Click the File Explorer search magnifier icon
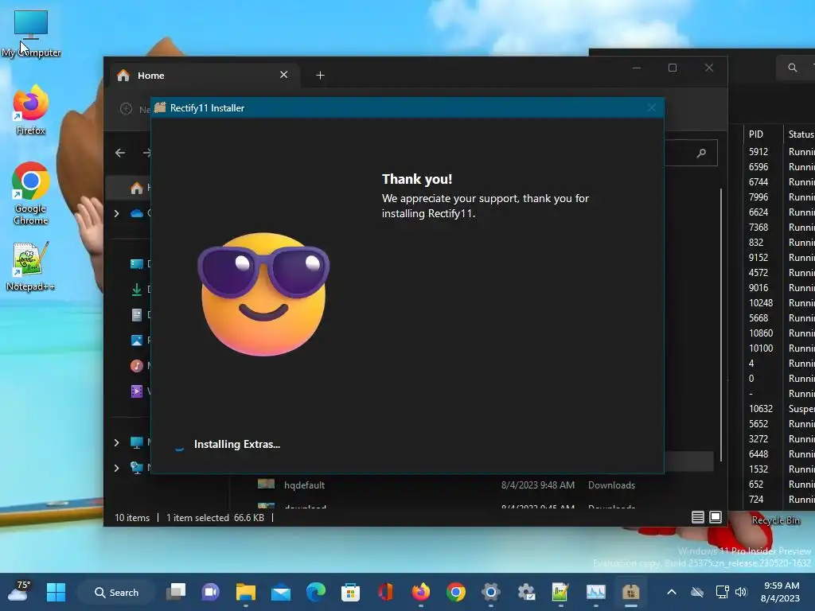The image size is (815, 611). click(x=701, y=153)
